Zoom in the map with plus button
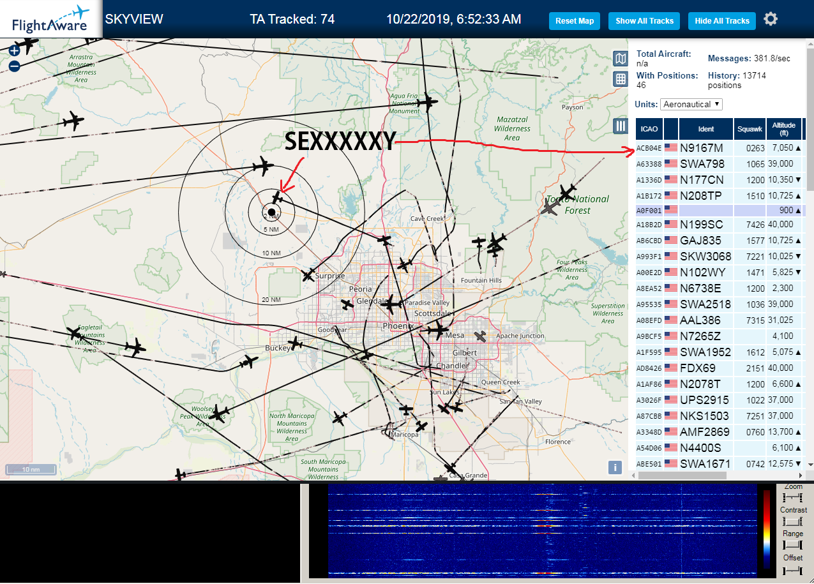The width and height of the screenshot is (814, 584). point(14,50)
